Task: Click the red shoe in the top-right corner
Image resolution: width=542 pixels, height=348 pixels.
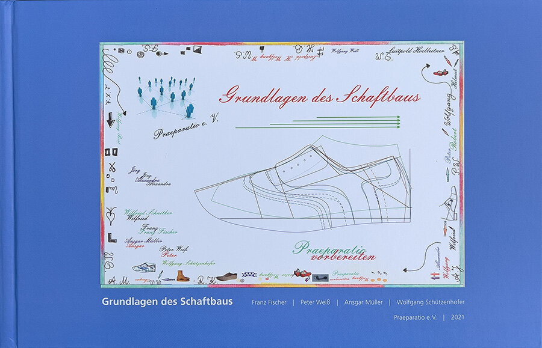Action: pos(441,73)
